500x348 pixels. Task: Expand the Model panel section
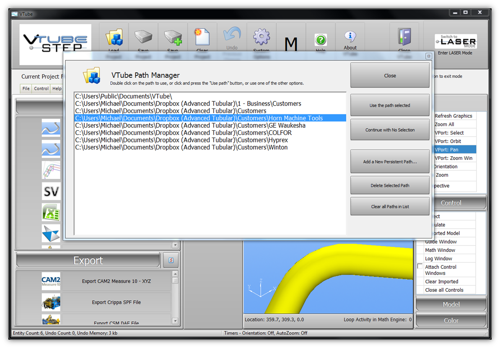click(451, 304)
